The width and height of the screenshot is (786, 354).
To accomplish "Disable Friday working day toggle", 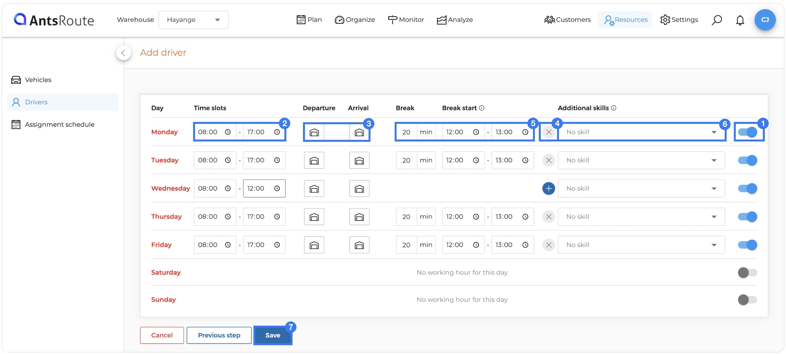I will [748, 245].
